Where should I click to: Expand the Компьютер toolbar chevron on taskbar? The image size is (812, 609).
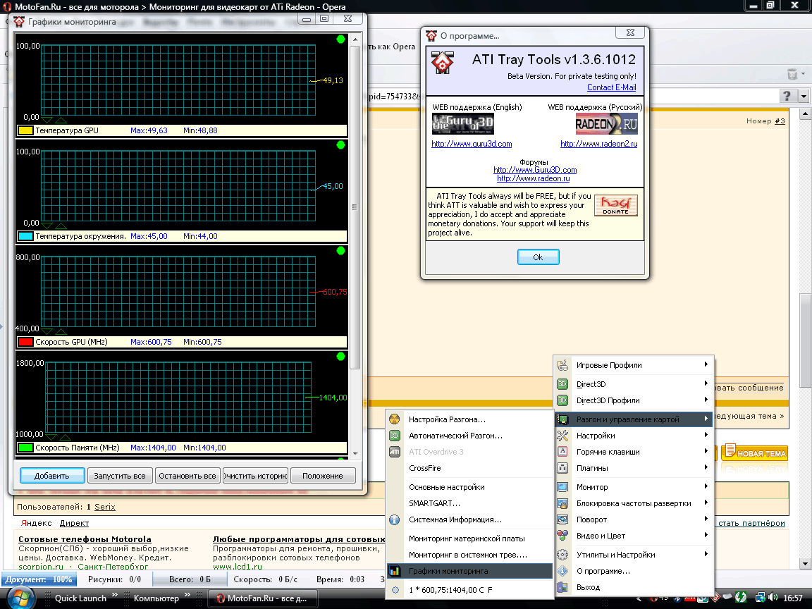point(187,594)
